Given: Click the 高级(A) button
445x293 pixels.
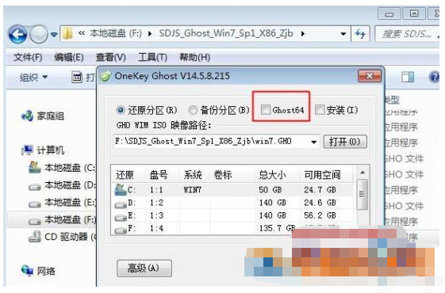Looking at the screenshot, I should [144, 268].
